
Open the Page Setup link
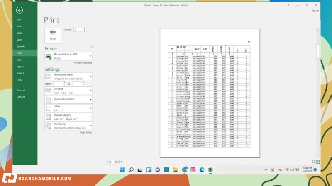[86, 132]
